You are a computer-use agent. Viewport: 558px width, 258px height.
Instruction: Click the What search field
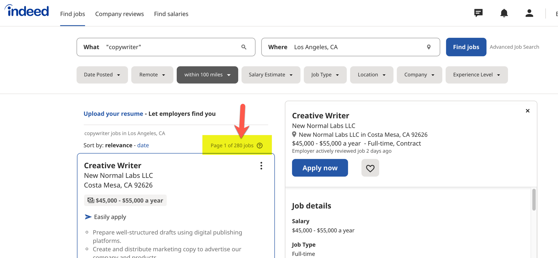point(166,47)
